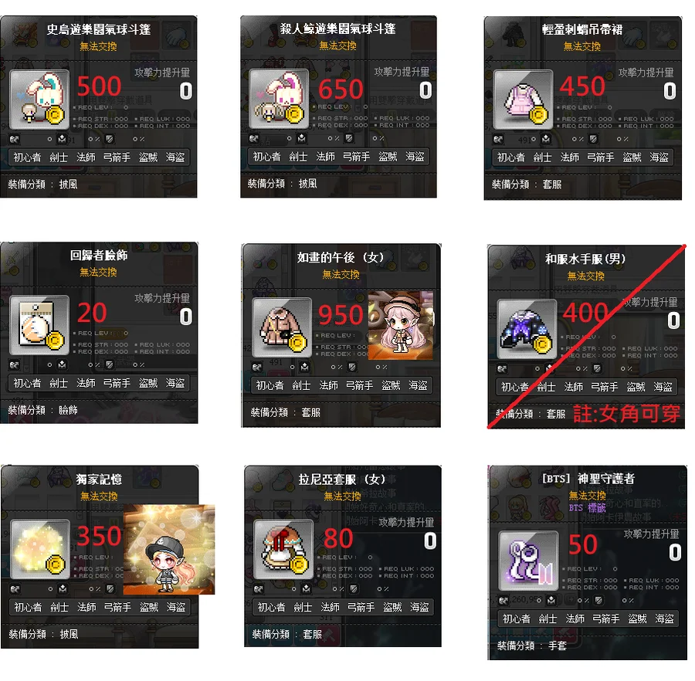Click the BTS 標籤 purple tag text

click(588, 508)
